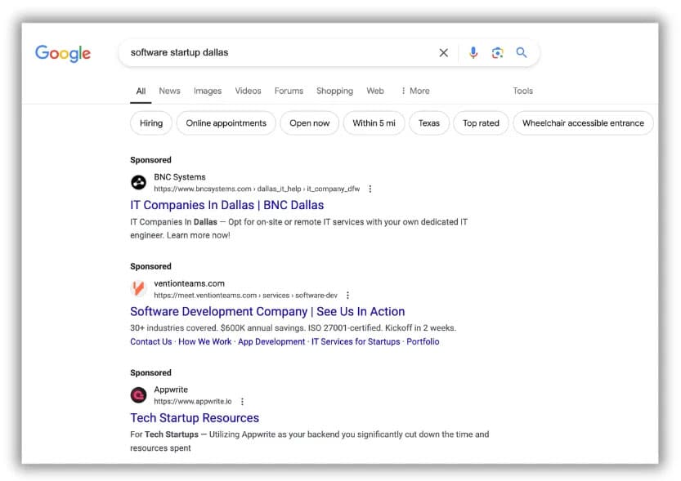Click the blue magnifier search icon
This screenshot has width=681, height=481.
click(x=522, y=53)
